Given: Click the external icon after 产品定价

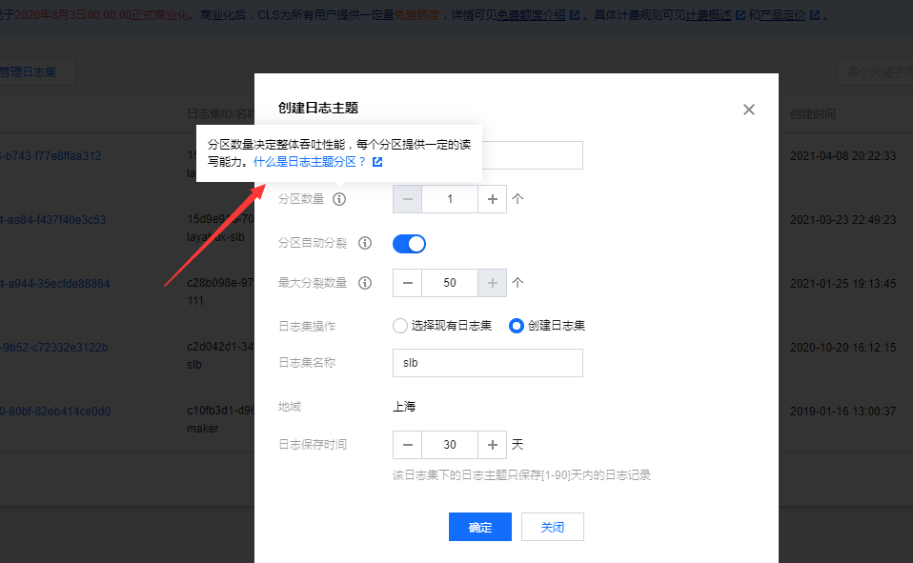Looking at the screenshot, I should tap(815, 15).
